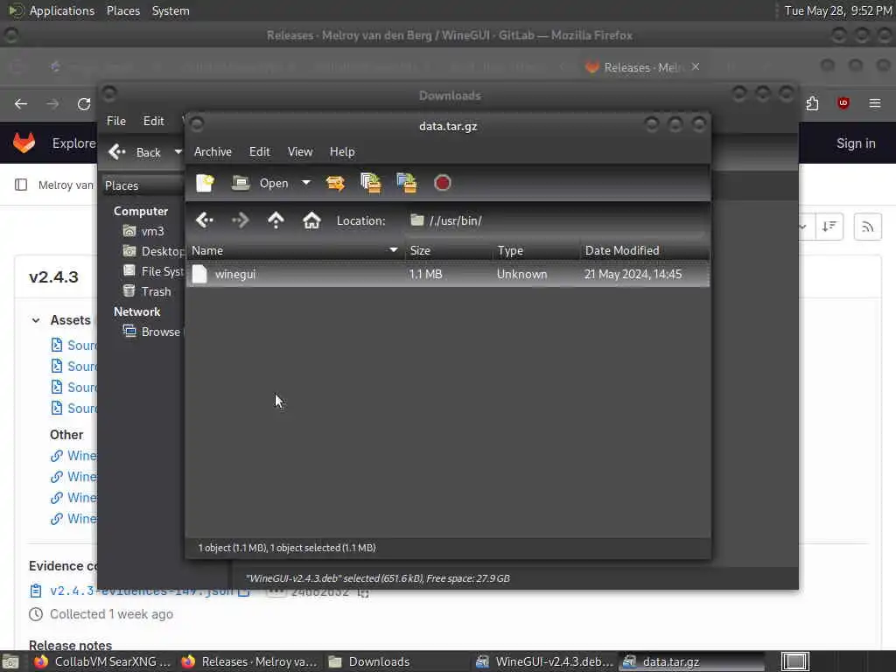Click the workspace switcher in taskbar

tap(794, 661)
